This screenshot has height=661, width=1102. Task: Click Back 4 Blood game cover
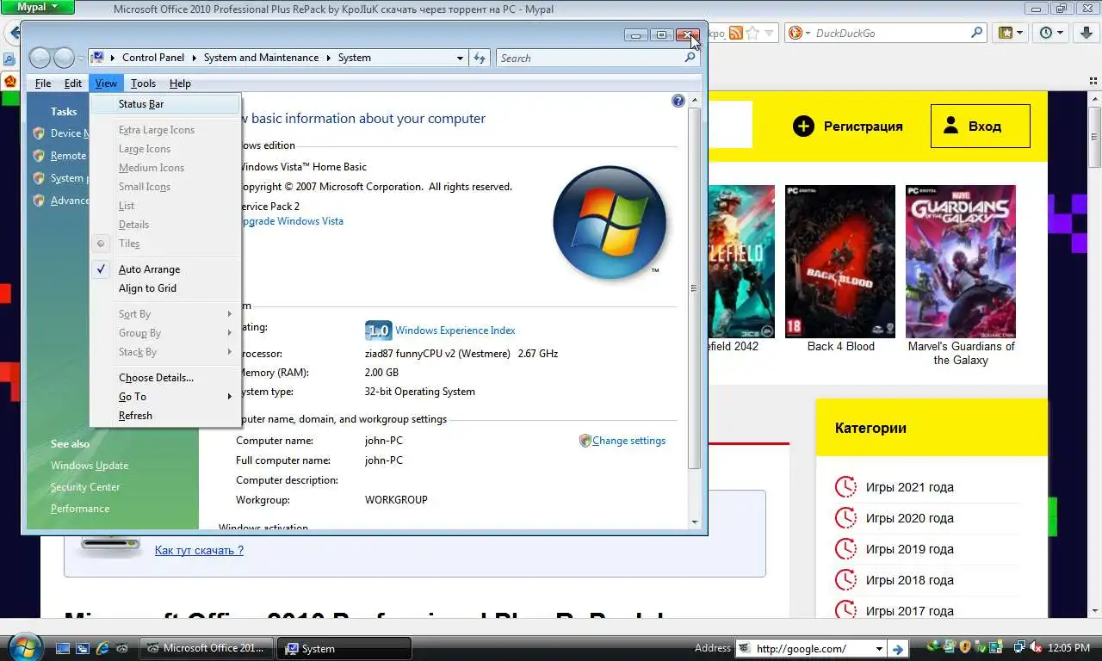[840, 262]
